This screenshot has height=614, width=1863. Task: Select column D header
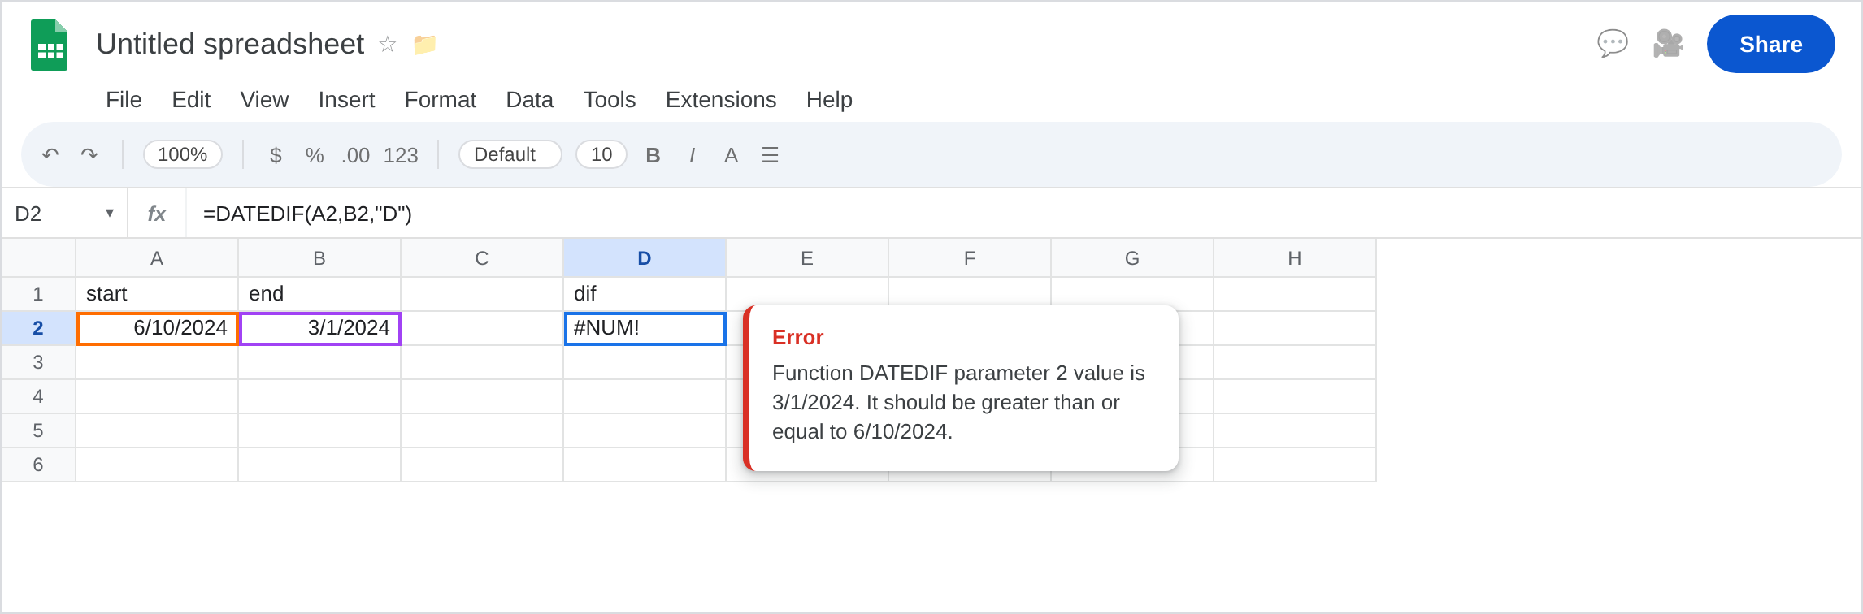645,258
